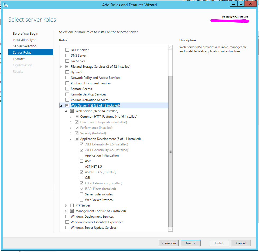Select ISAPI Filters (Installed) row
Screen dimensions: 259x252
pos(100,189)
